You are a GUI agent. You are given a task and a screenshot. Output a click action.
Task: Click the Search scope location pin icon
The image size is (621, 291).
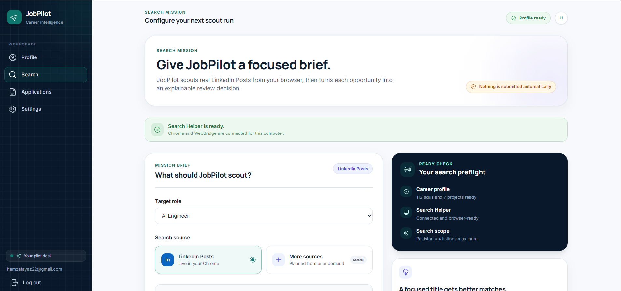pos(406,233)
